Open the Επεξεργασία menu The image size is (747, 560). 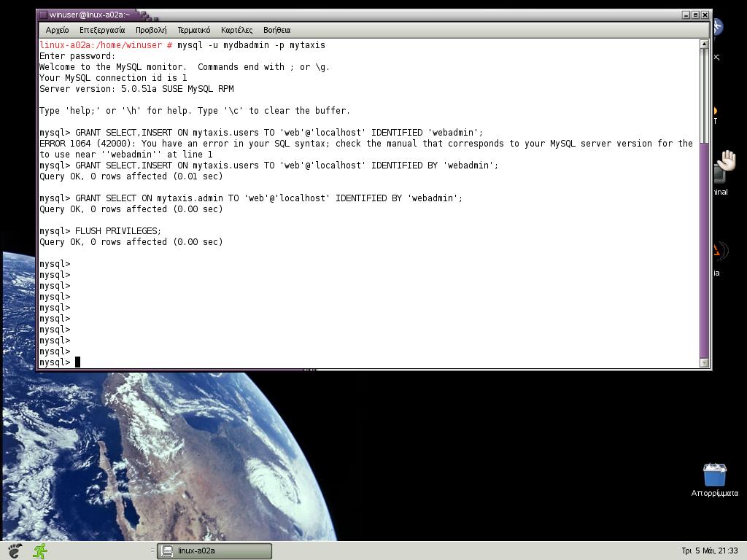102,30
